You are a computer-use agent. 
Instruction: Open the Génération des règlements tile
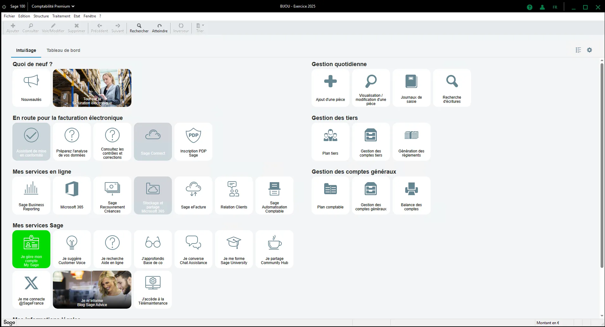[412, 142]
